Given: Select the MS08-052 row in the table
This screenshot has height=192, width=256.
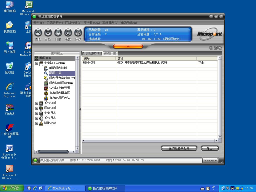Looking at the screenshot, I should click(150, 62).
